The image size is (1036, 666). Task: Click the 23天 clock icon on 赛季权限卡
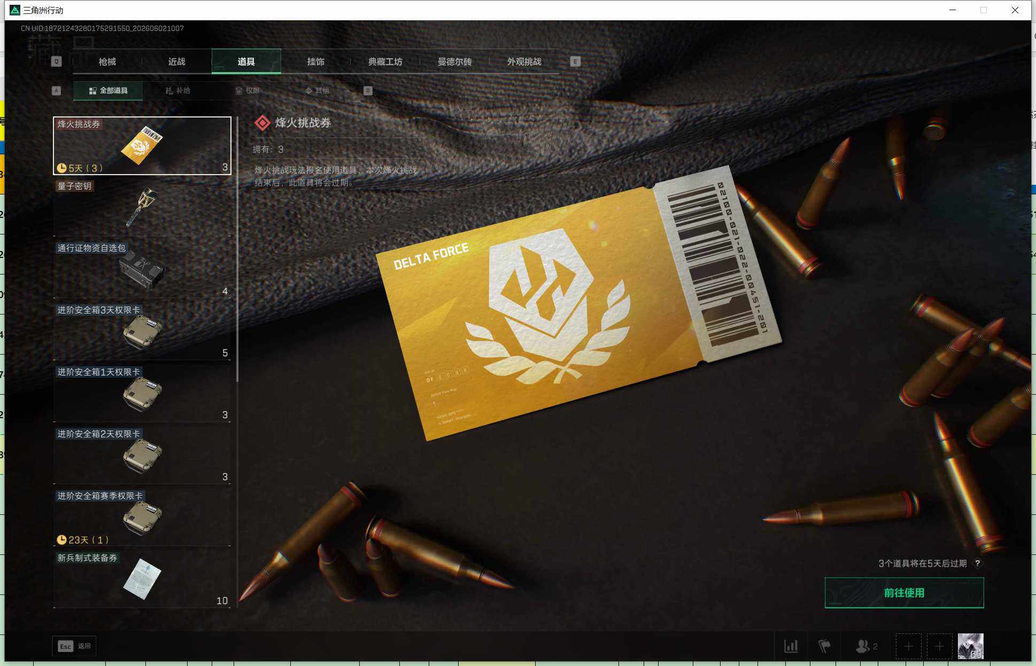61,540
